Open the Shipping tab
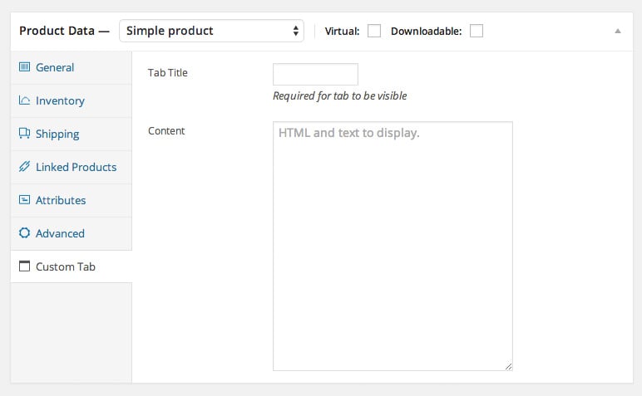 click(x=57, y=134)
